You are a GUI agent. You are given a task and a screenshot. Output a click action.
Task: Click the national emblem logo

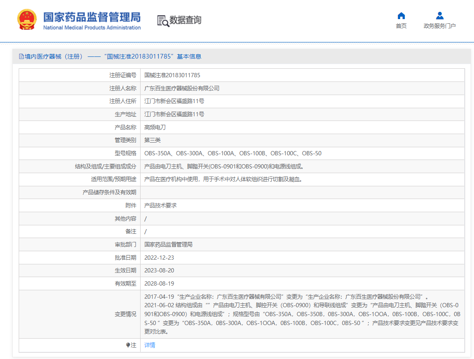27,20
